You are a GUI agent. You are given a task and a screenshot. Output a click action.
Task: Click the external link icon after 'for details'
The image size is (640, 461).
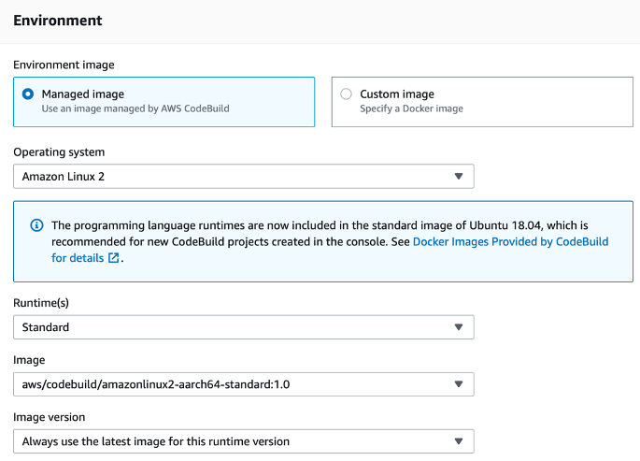113,258
